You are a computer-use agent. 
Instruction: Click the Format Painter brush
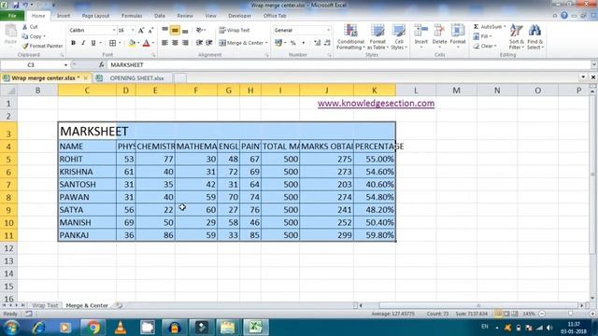[x=25, y=46]
